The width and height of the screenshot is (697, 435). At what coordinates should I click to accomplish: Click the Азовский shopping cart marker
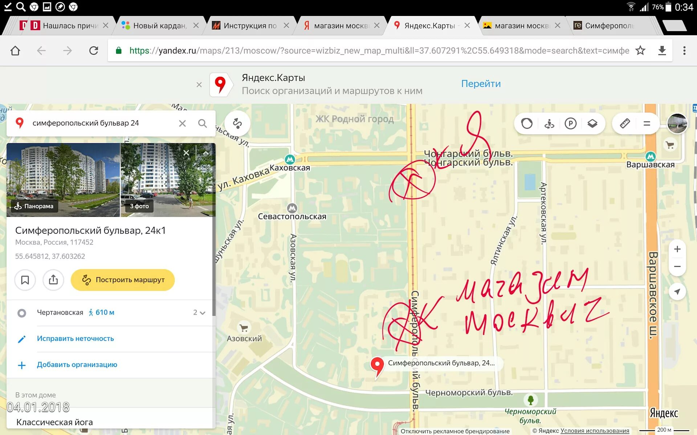coord(244,328)
